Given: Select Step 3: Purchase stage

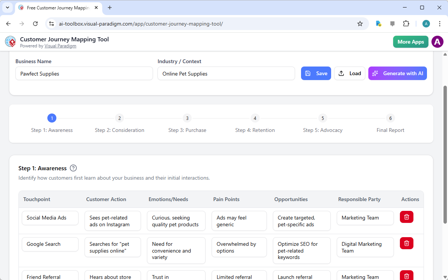Looking at the screenshot, I should pyautogui.click(x=187, y=118).
